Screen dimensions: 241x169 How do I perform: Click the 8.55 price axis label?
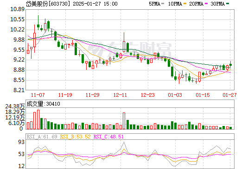[x=19, y=80]
